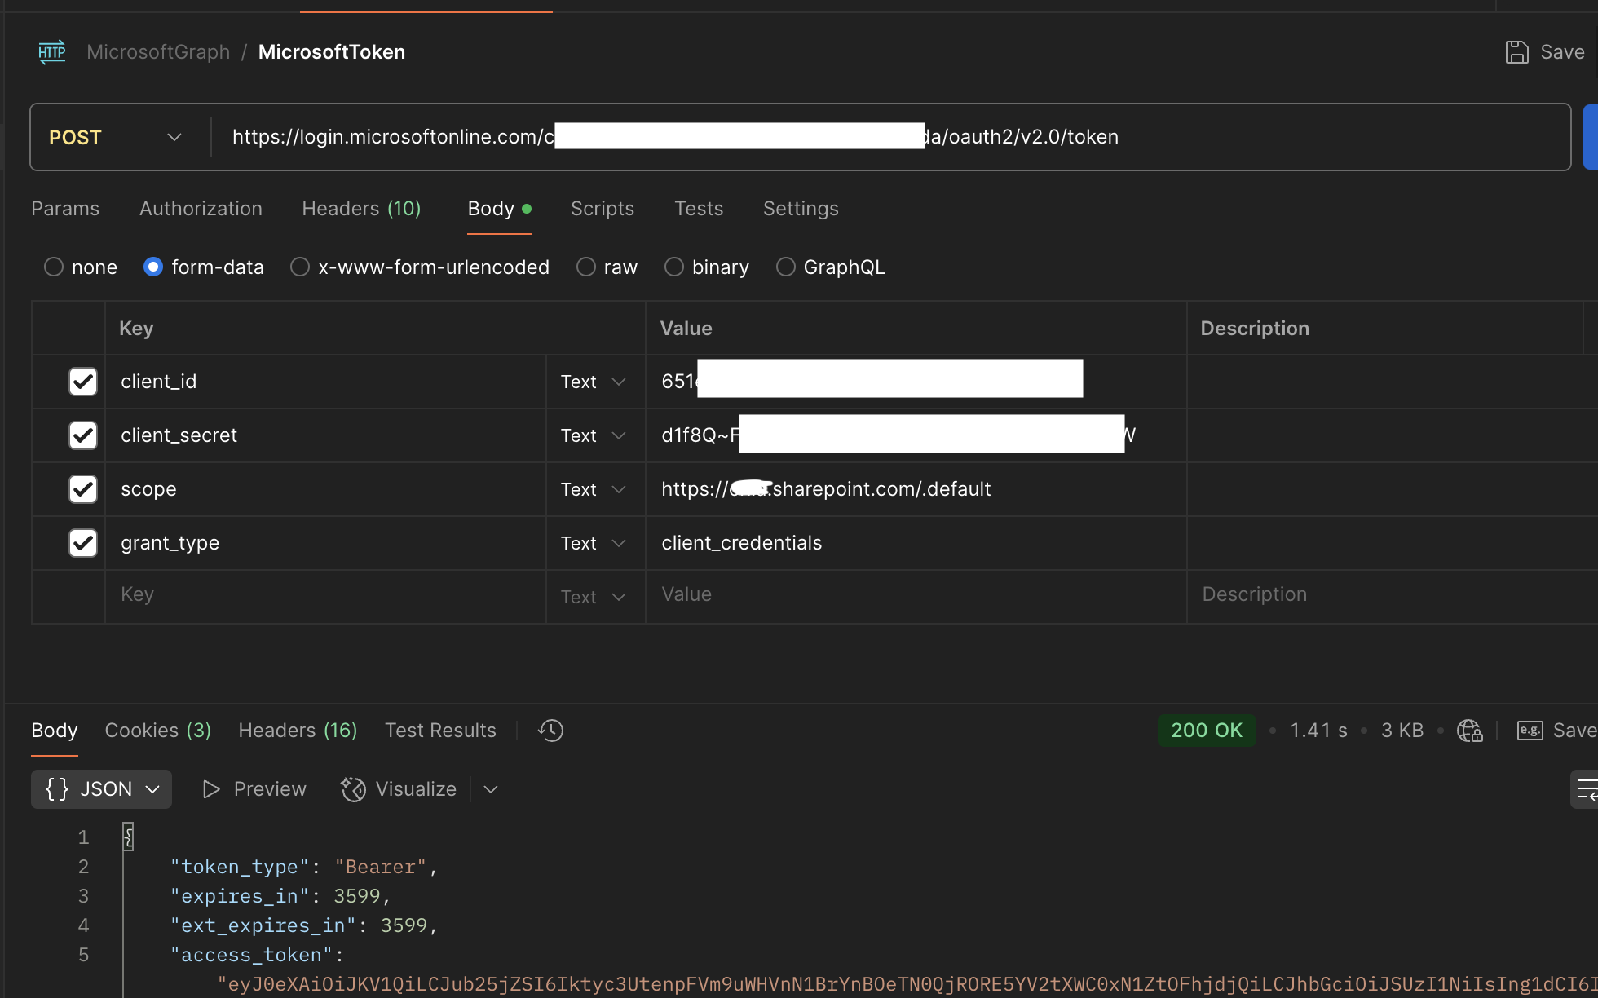This screenshot has height=998, width=1598.
Task: Select the raw body radio button
Action: click(584, 267)
